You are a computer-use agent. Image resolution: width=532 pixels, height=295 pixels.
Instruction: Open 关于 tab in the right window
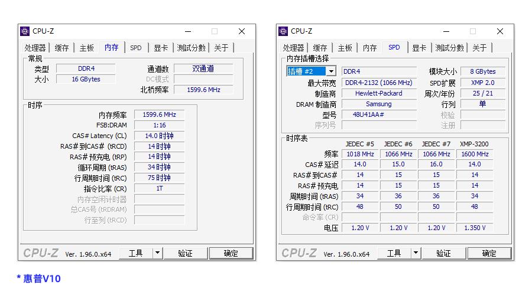[x=479, y=48]
